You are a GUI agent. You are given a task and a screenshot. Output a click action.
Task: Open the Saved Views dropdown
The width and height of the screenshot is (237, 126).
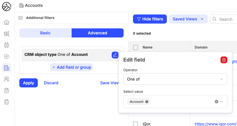188,19
